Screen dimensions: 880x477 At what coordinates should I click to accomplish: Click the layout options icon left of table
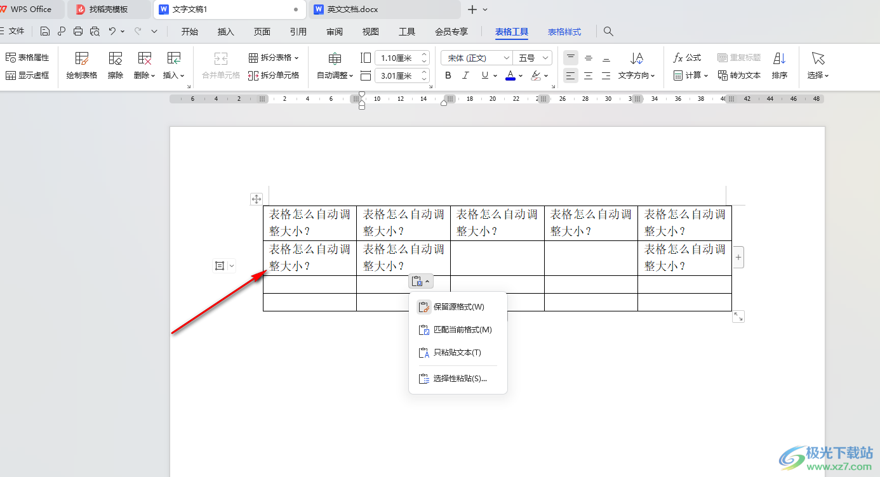[220, 266]
